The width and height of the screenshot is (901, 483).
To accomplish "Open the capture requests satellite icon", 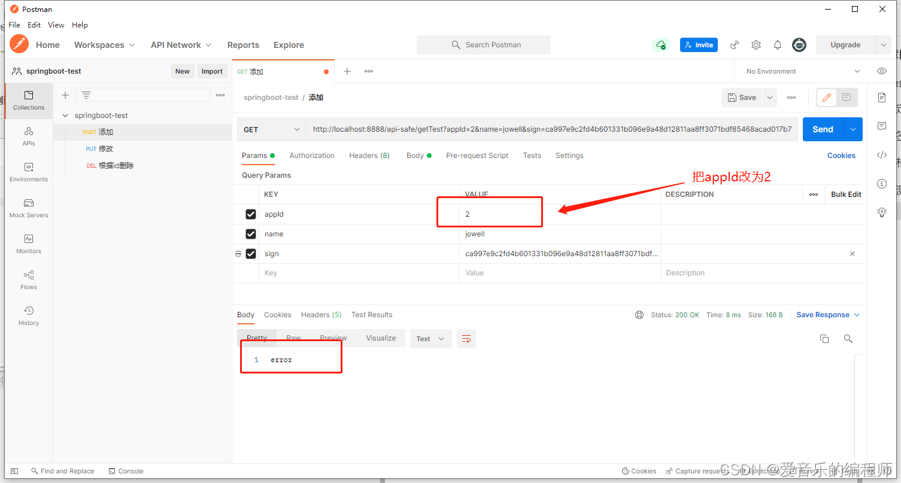I will (735, 45).
